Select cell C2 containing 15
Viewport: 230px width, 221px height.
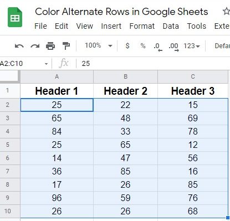[x=193, y=105]
